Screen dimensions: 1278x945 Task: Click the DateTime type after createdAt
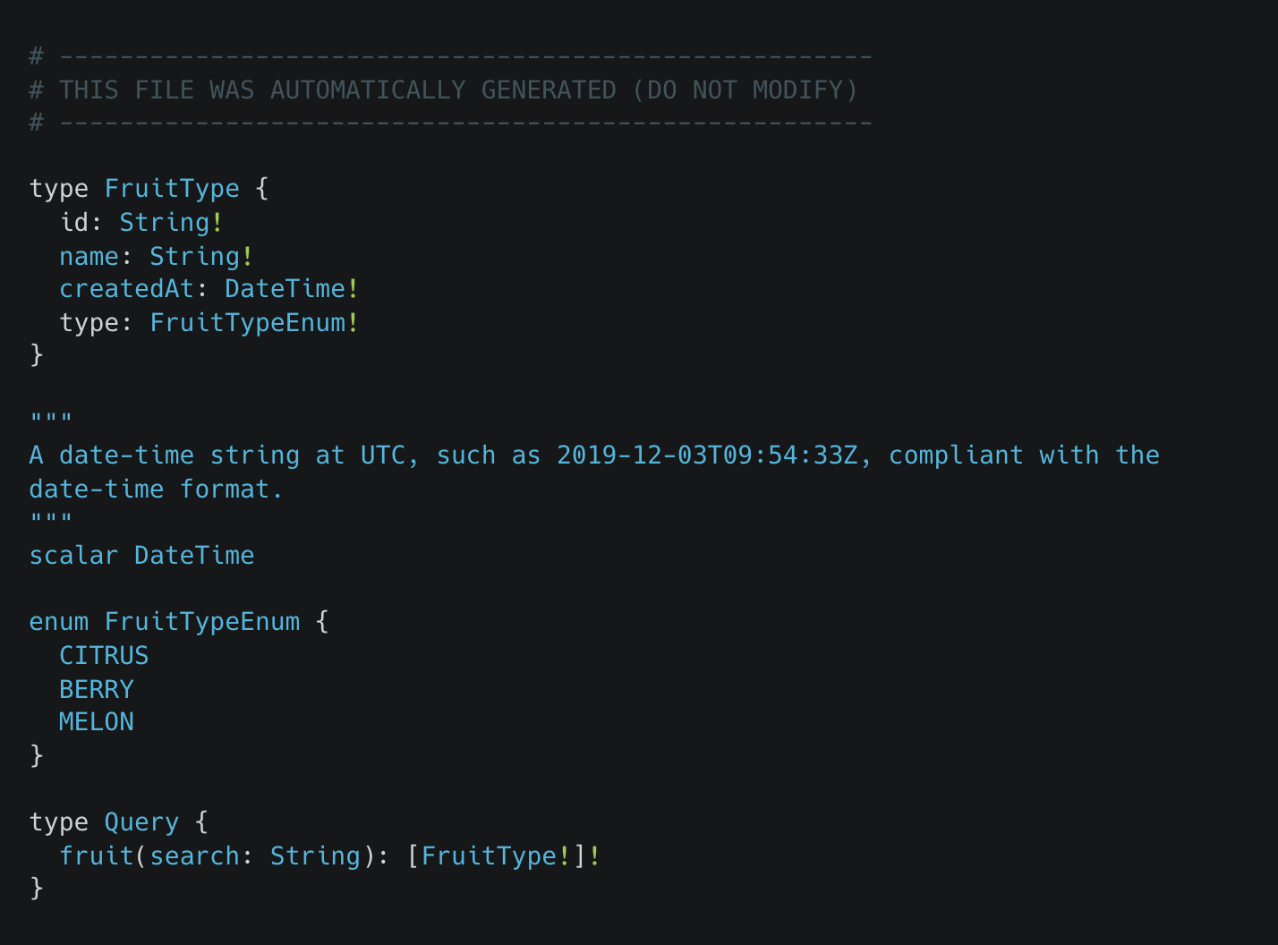point(285,289)
